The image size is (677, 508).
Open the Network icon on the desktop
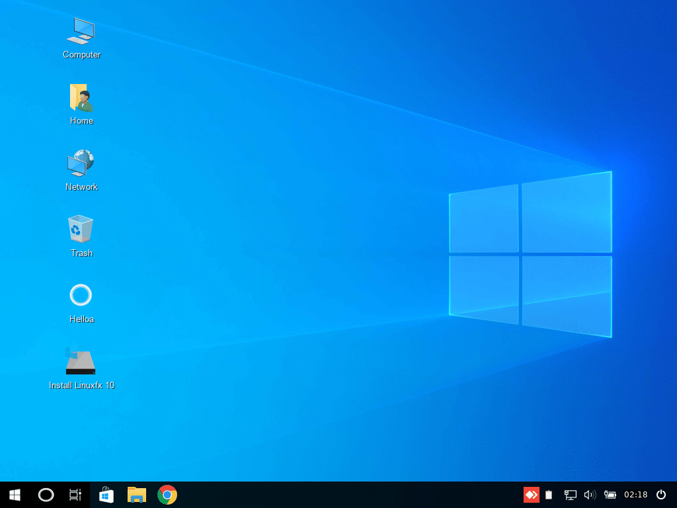coord(81,164)
